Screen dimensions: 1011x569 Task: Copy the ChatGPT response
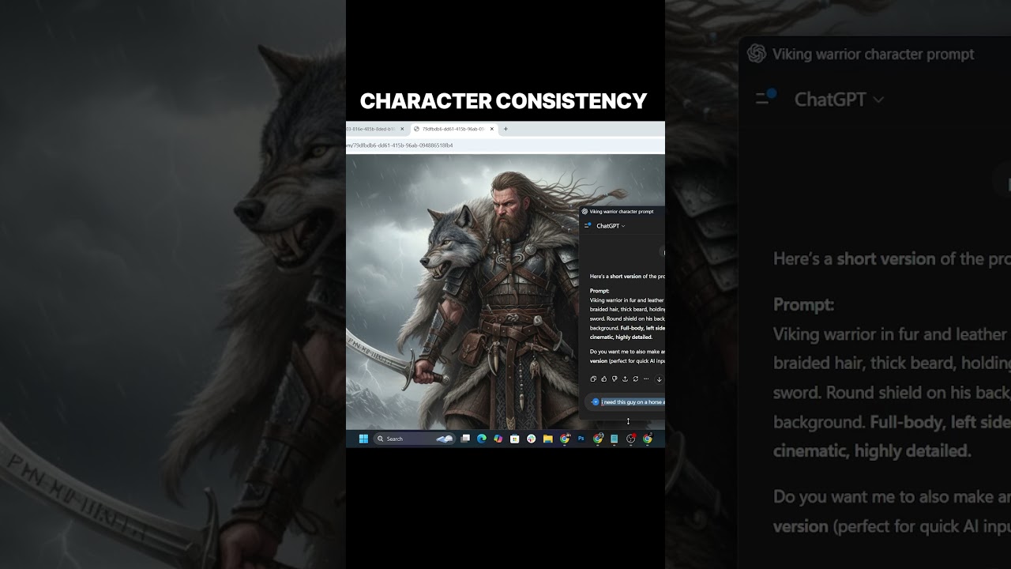click(x=593, y=379)
